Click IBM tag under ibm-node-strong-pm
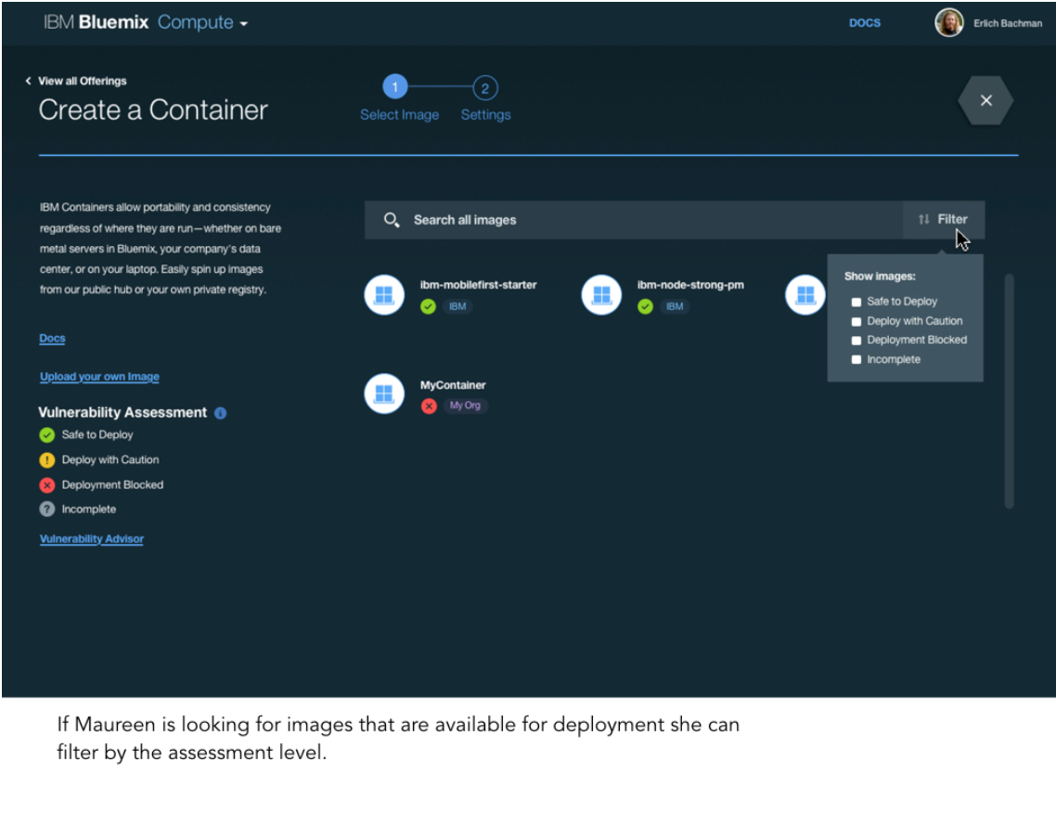Image resolution: width=1056 pixels, height=813 pixels. coord(674,306)
